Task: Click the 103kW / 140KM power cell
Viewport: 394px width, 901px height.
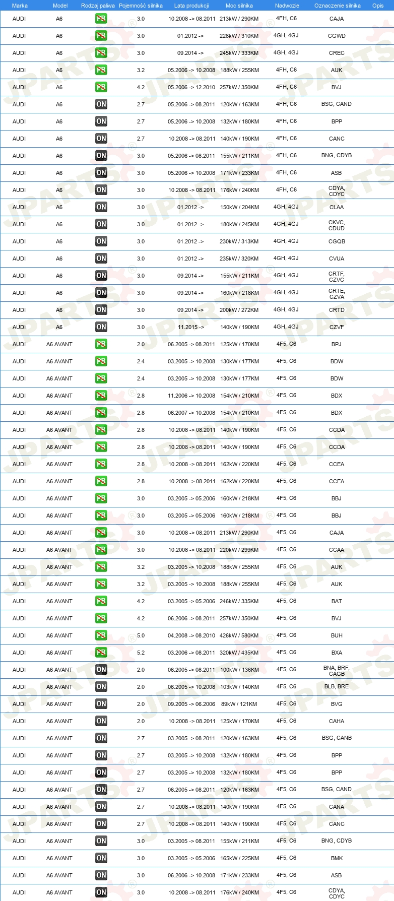Action: point(239,687)
